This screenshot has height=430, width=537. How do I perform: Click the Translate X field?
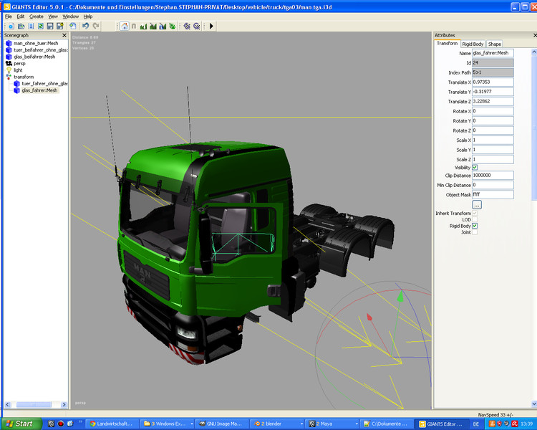click(493, 82)
